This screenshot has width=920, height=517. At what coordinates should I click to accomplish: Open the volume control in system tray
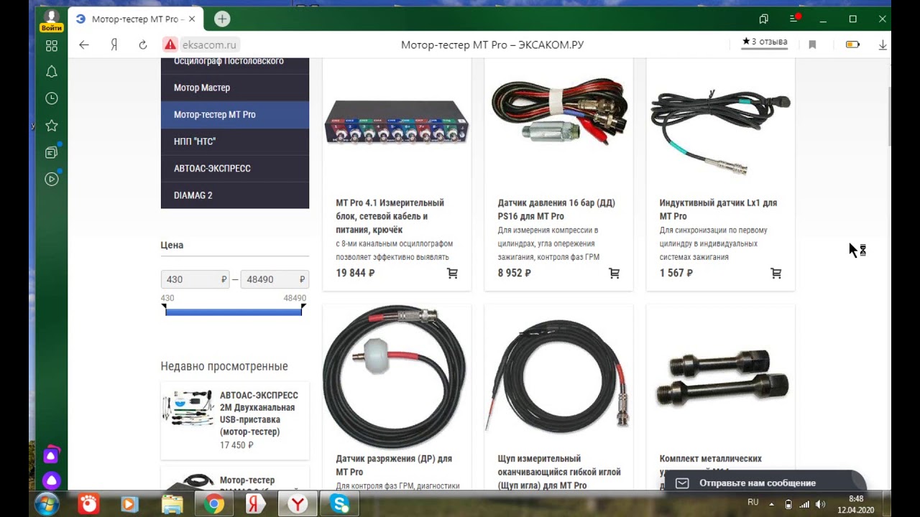[x=821, y=504]
